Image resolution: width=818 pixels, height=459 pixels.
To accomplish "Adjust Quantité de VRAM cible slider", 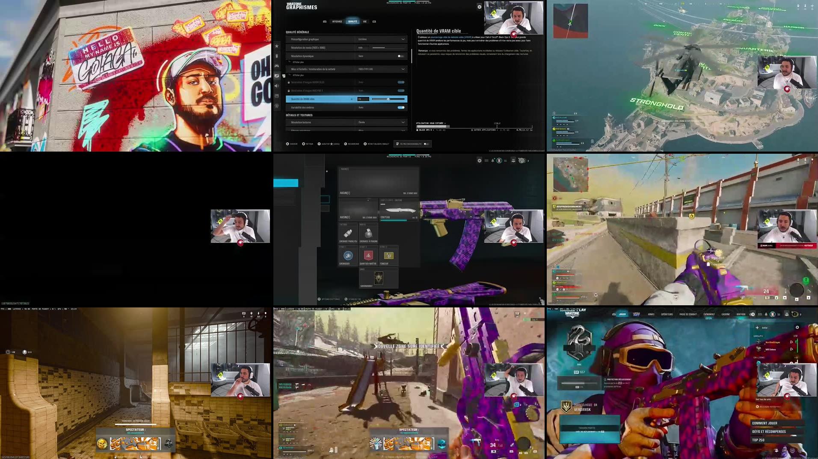I will pos(388,99).
